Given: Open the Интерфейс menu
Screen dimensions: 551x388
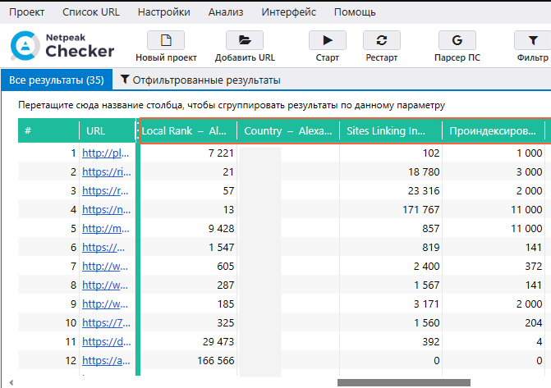Looking at the screenshot, I should (287, 12).
